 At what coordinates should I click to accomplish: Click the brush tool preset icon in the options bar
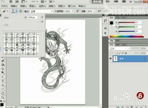pos(4,11)
